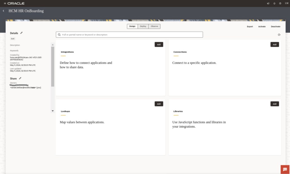Edit Share settings with the pencil icon

coord(20,78)
